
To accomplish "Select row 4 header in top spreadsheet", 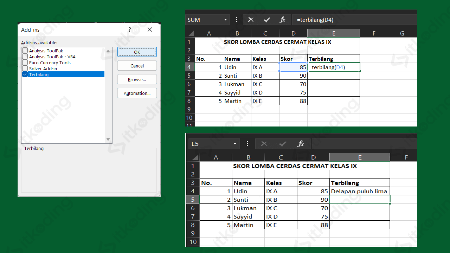I will pos(190,67).
